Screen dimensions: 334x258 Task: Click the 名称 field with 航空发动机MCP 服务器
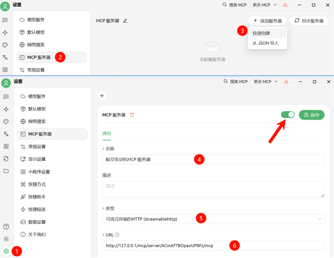click(213, 159)
